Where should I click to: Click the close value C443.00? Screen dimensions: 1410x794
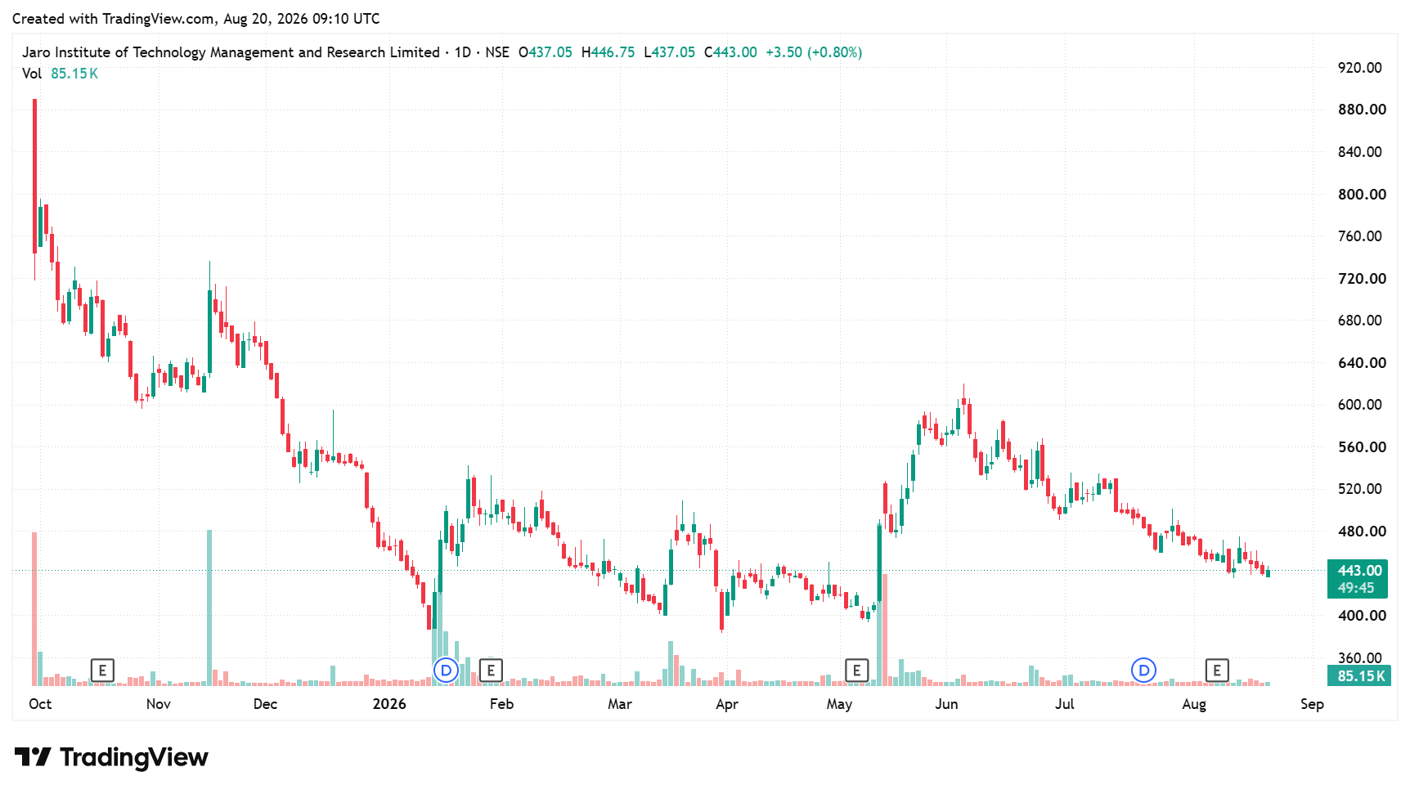click(730, 52)
